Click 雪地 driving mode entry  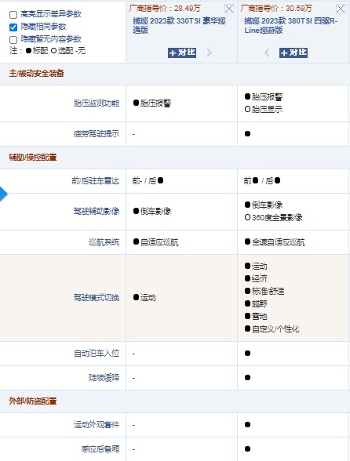(x=256, y=316)
